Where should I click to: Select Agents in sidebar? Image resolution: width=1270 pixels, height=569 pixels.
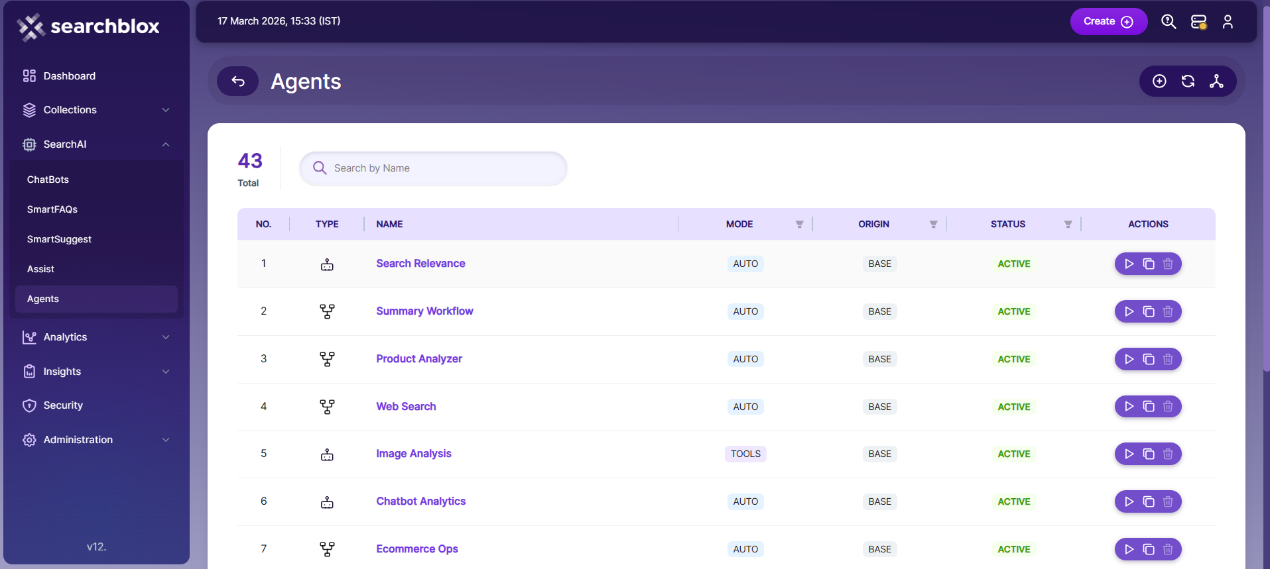96,299
